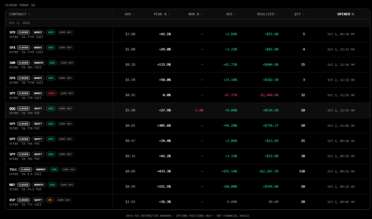The width and height of the screenshot is (372, 219).
Task: Select the XSP ticker symbol
Action: coord(12,200)
